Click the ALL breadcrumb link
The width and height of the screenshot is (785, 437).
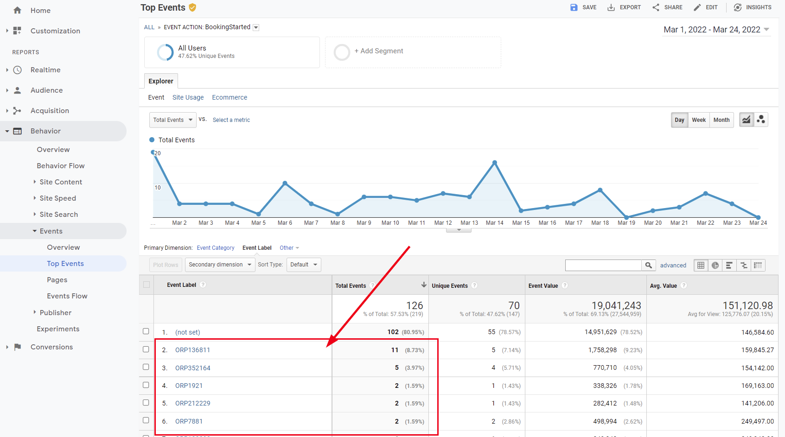pos(149,27)
